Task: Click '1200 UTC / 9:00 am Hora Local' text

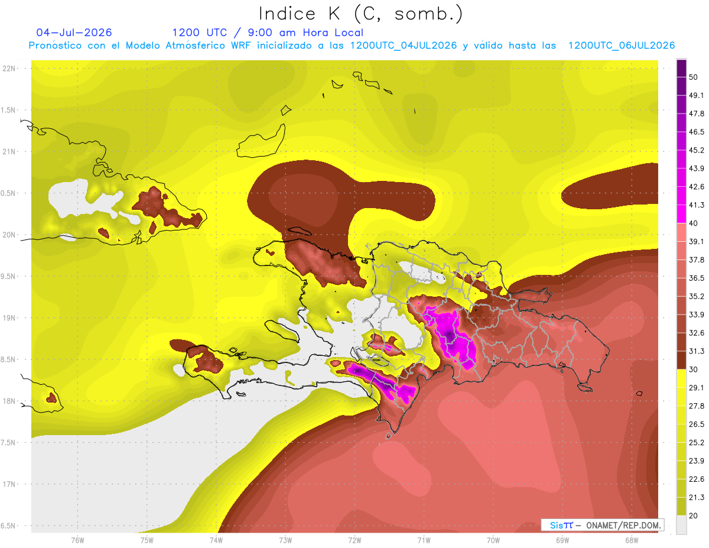Action: (268, 33)
